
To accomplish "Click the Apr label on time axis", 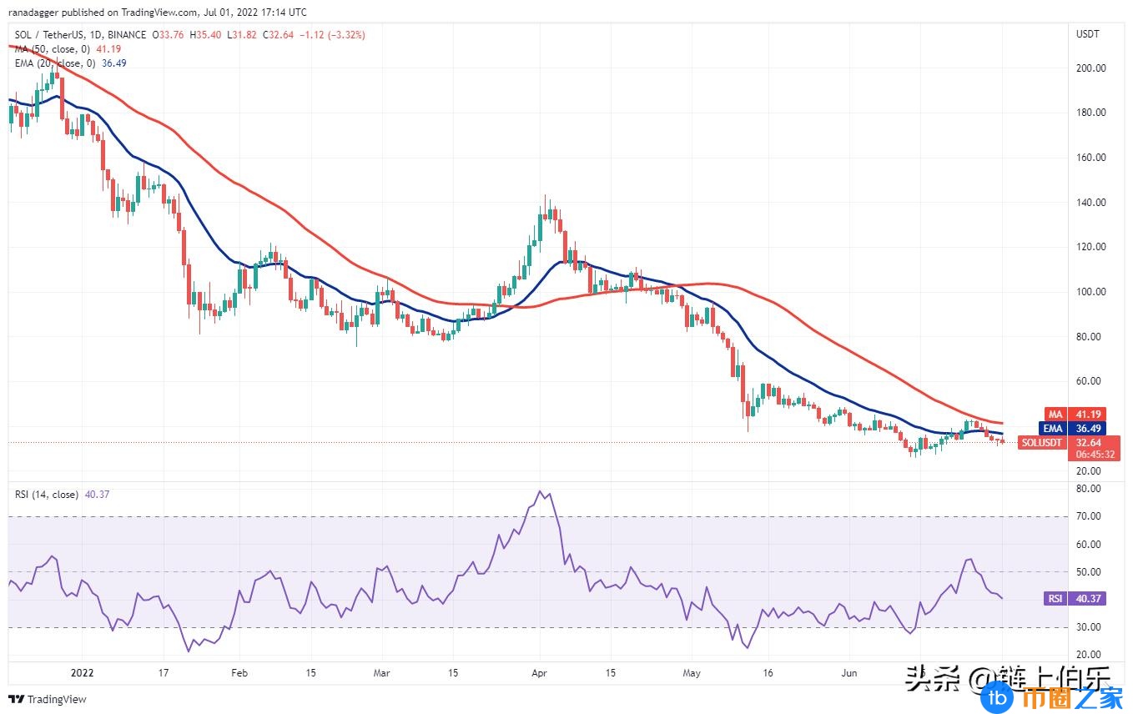I will tap(539, 671).
